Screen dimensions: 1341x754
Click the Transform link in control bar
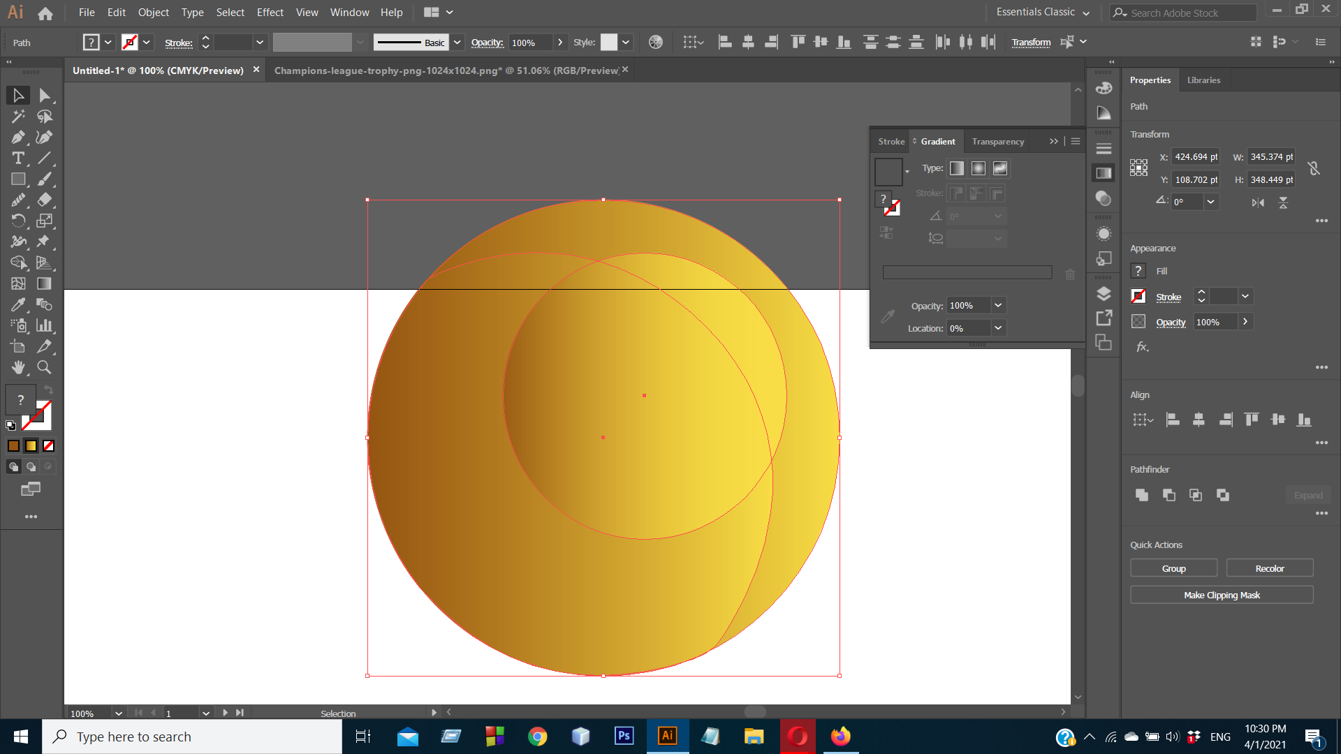pyautogui.click(x=1031, y=43)
